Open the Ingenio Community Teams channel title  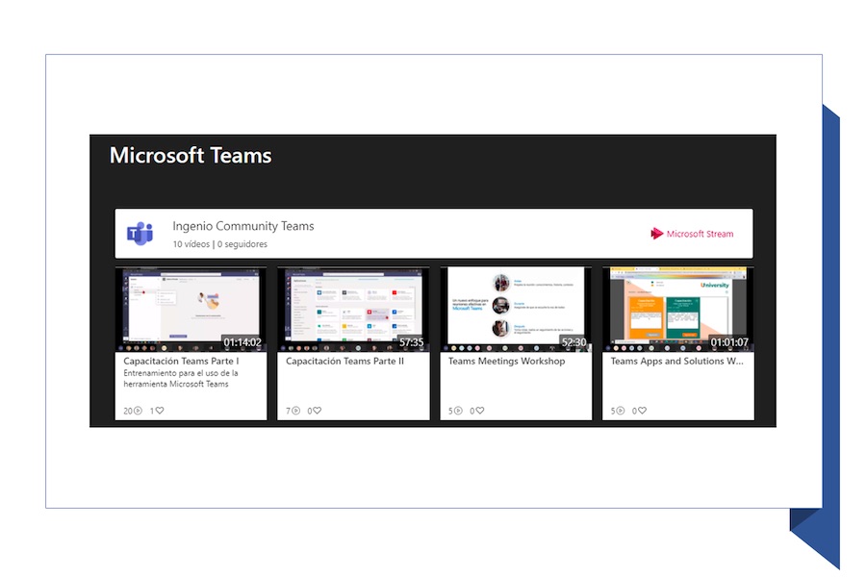[x=243, y=226]
